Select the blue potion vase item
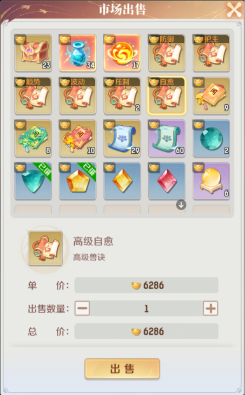 pos(78,53)
